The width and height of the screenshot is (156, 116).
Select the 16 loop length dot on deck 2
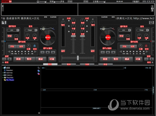tap(144, 51)
